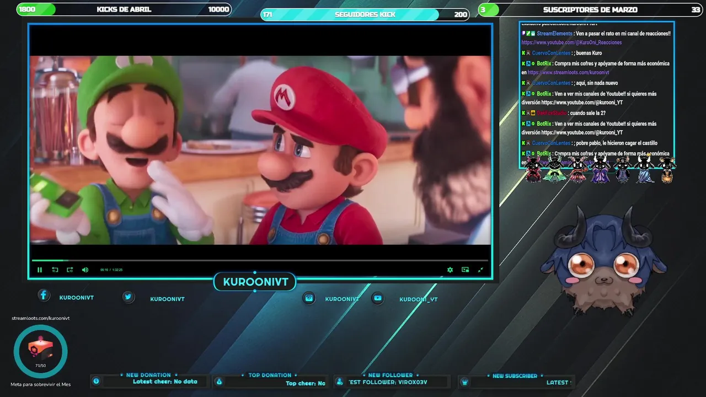Open the video player settings gear

click(x=450, y=270)
